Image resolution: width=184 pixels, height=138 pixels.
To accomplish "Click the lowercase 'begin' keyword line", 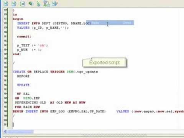I will coord(18,19).
